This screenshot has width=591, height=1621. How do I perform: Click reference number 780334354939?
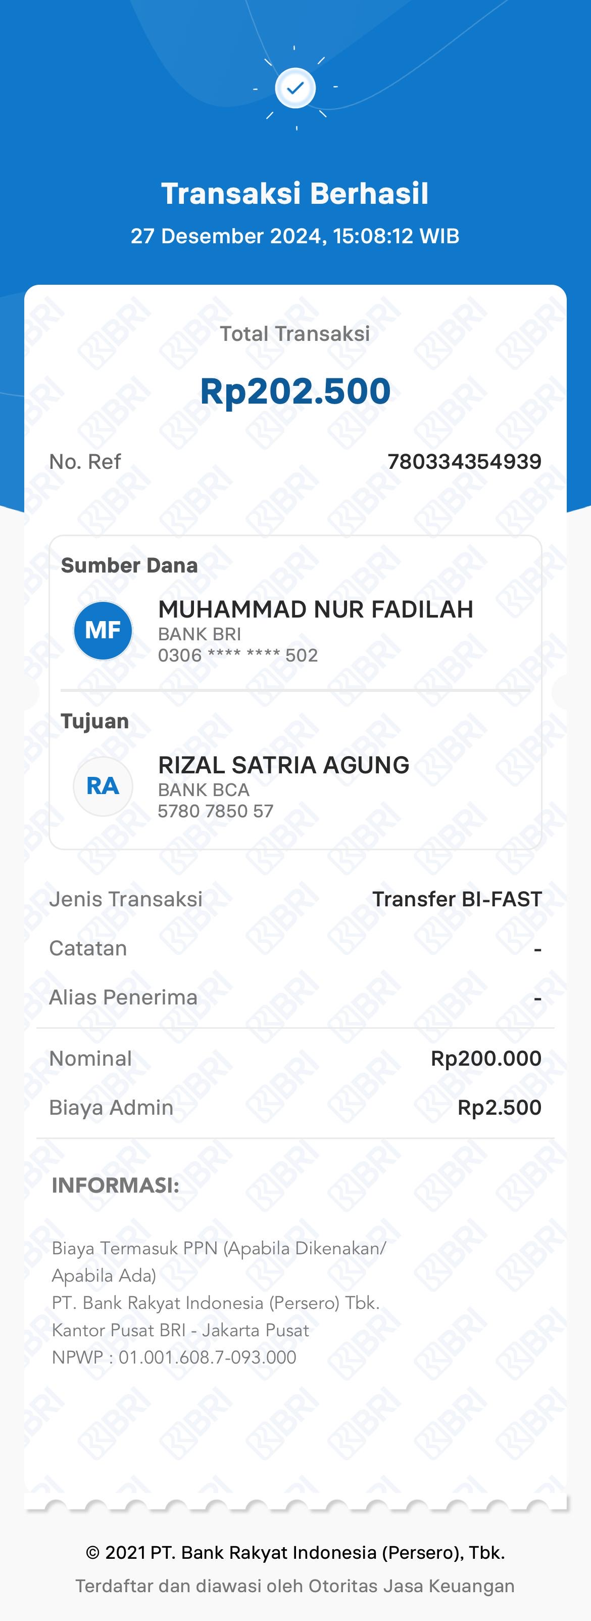click(464, 461)
